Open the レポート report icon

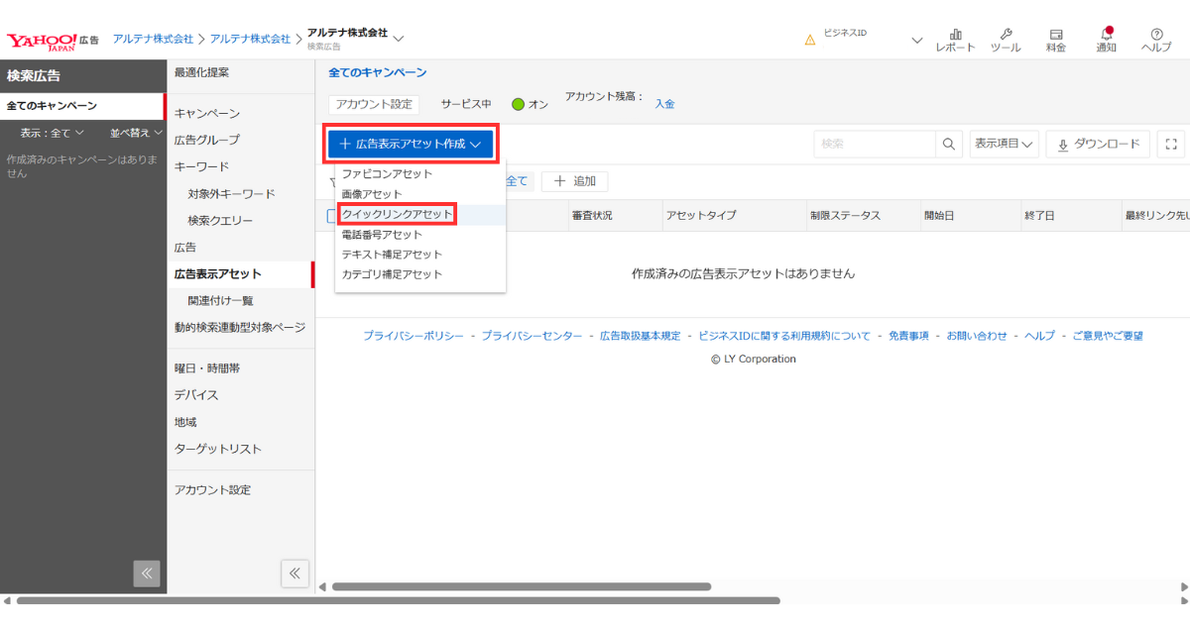[x=955, y=40]
